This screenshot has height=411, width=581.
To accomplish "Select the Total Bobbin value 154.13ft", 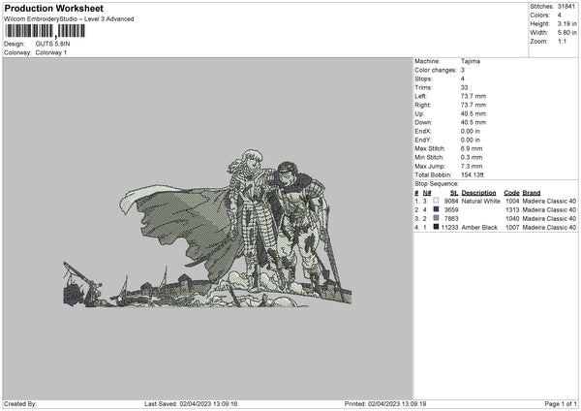I will coord(473,174).
